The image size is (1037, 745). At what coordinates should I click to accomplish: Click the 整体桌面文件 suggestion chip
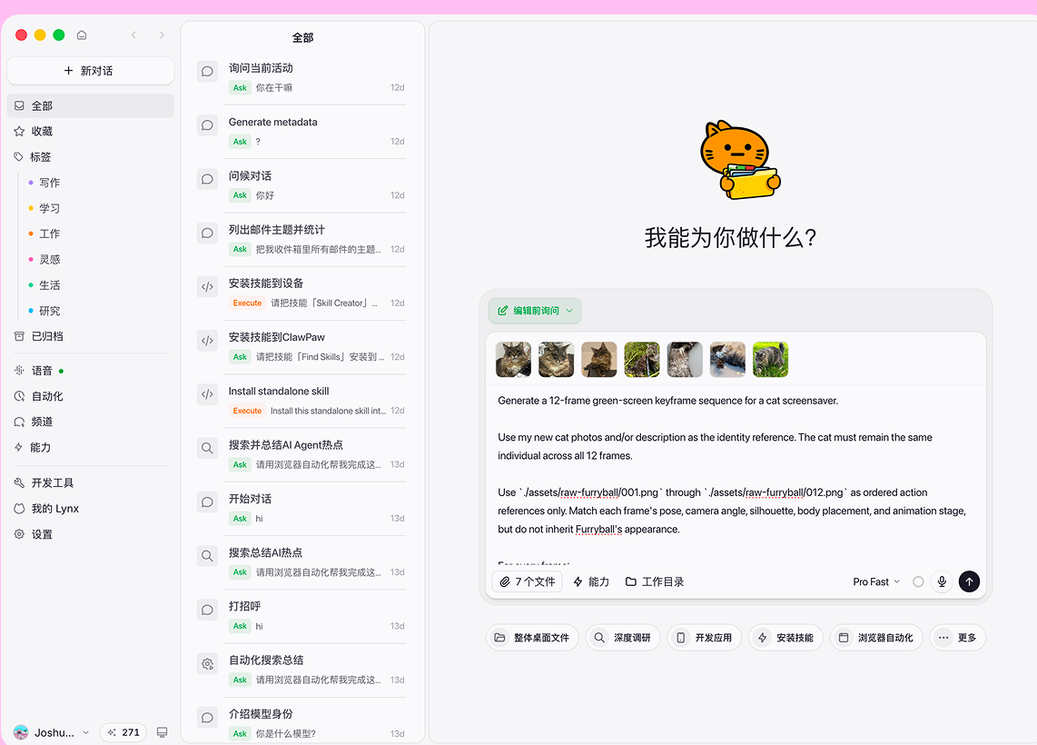coord(532,638)
